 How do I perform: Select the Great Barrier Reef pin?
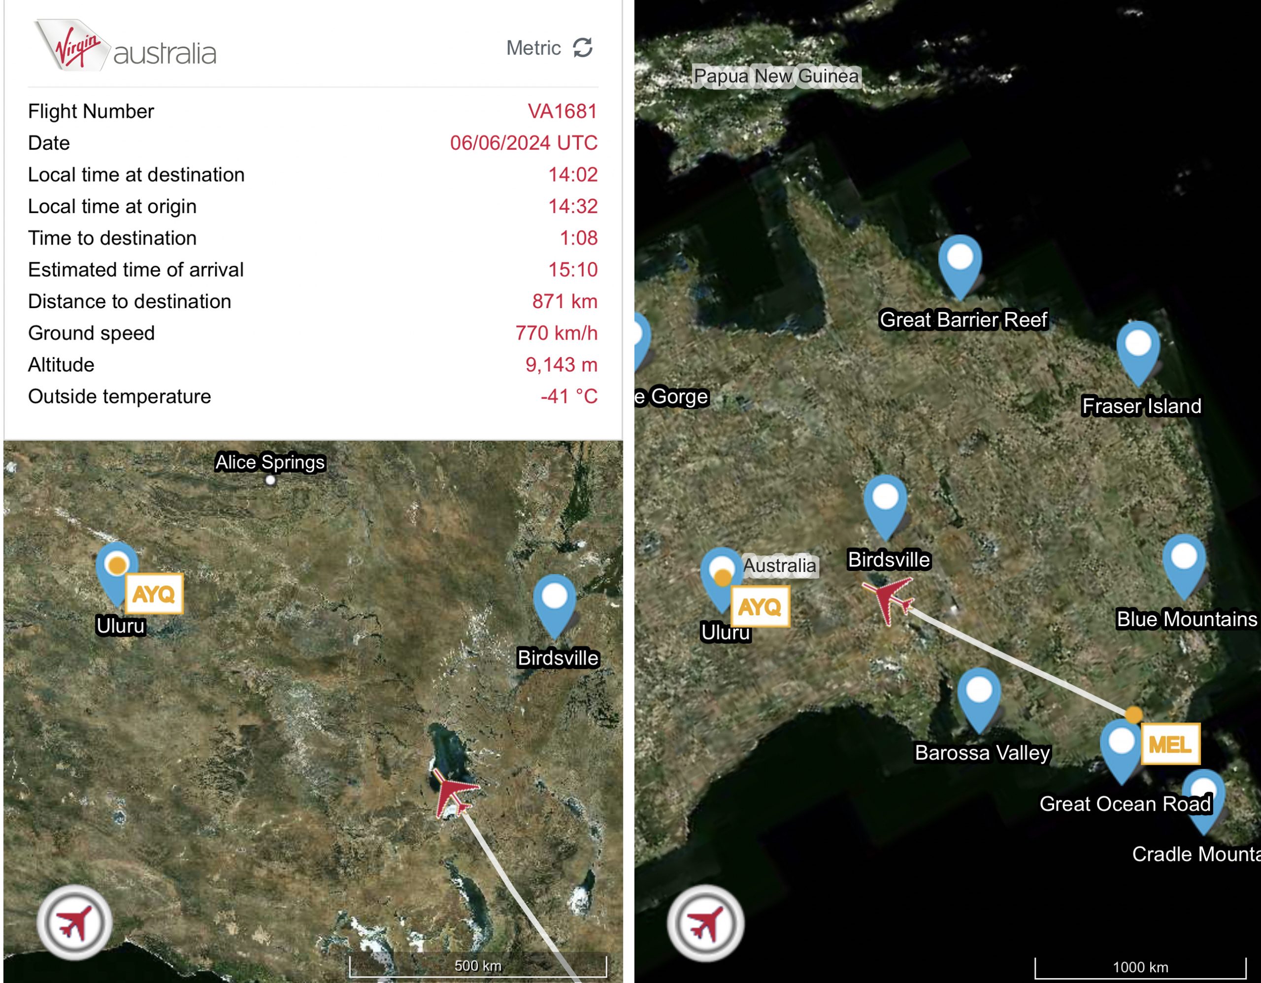pos(960,267)
